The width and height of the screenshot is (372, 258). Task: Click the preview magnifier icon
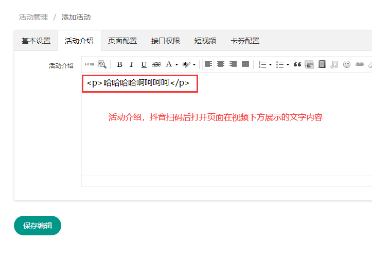tap(102, 64)
